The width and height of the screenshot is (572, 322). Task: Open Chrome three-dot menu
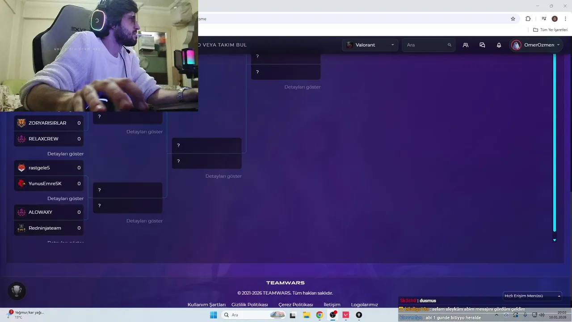pyautogui.click(x=565, y=19)
